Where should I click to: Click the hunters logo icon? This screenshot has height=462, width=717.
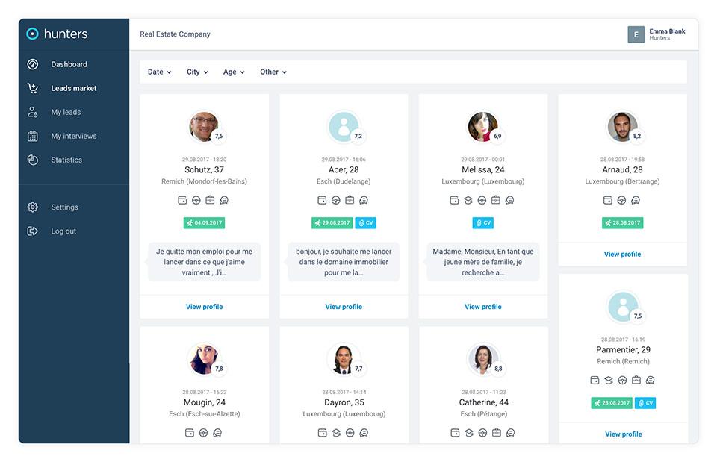[32, 34]
